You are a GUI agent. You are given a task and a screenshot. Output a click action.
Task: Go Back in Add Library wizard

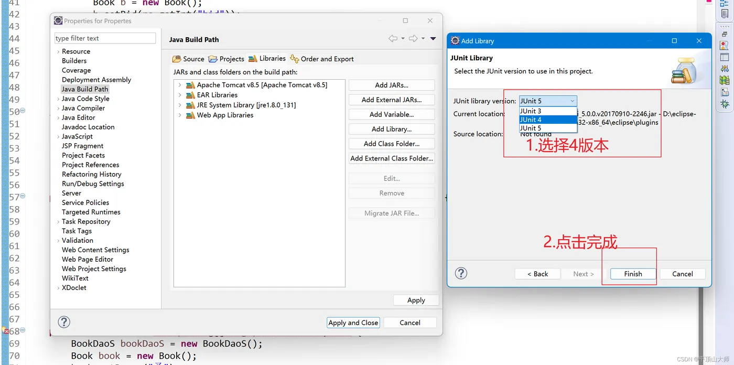(537, 274)
